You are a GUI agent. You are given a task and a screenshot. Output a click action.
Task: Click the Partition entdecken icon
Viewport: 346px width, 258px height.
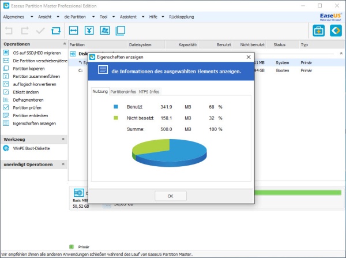point(6,115)
